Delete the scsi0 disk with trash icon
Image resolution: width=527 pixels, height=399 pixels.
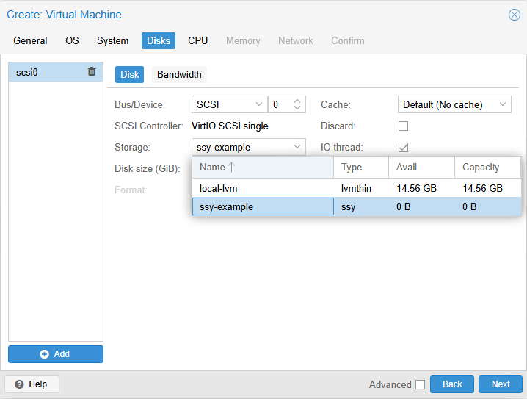(x=92, y=72)
